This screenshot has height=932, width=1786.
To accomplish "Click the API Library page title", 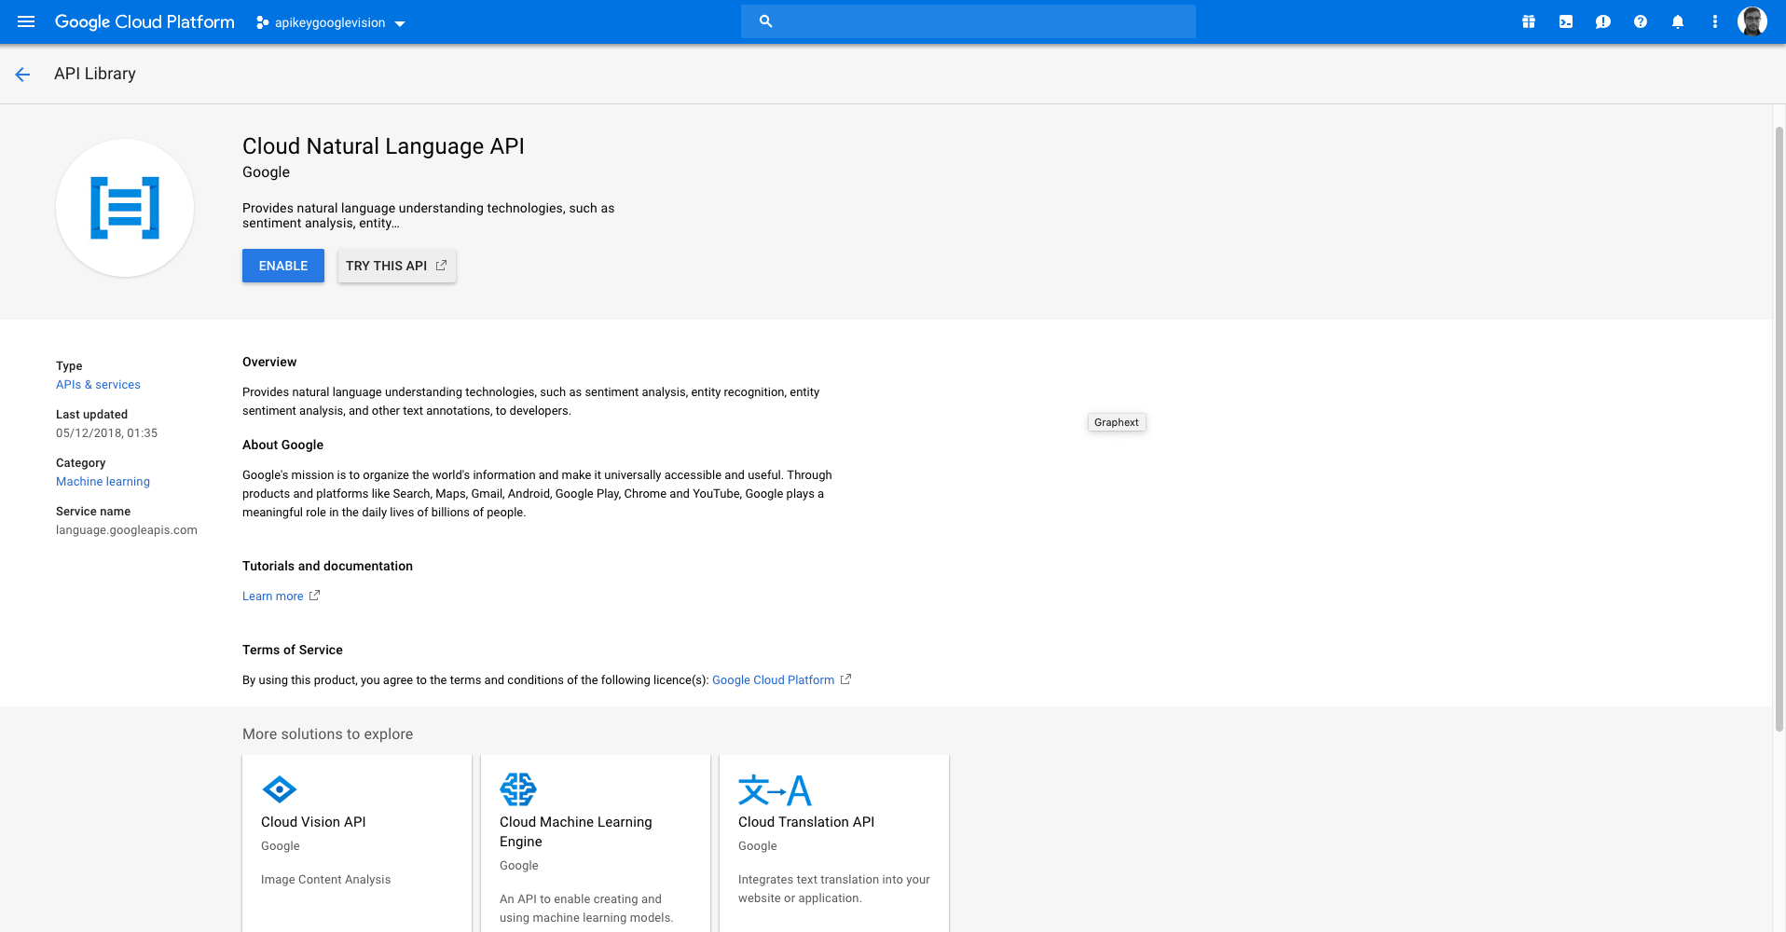I will 95,74.
